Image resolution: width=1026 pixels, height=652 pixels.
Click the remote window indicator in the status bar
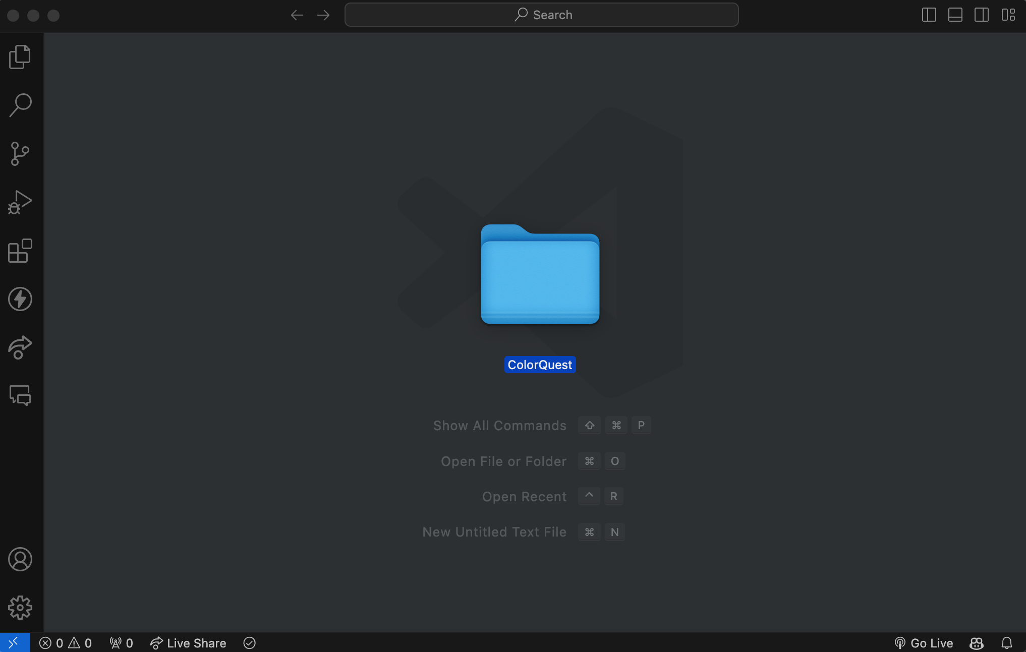(x=15, y=642)
